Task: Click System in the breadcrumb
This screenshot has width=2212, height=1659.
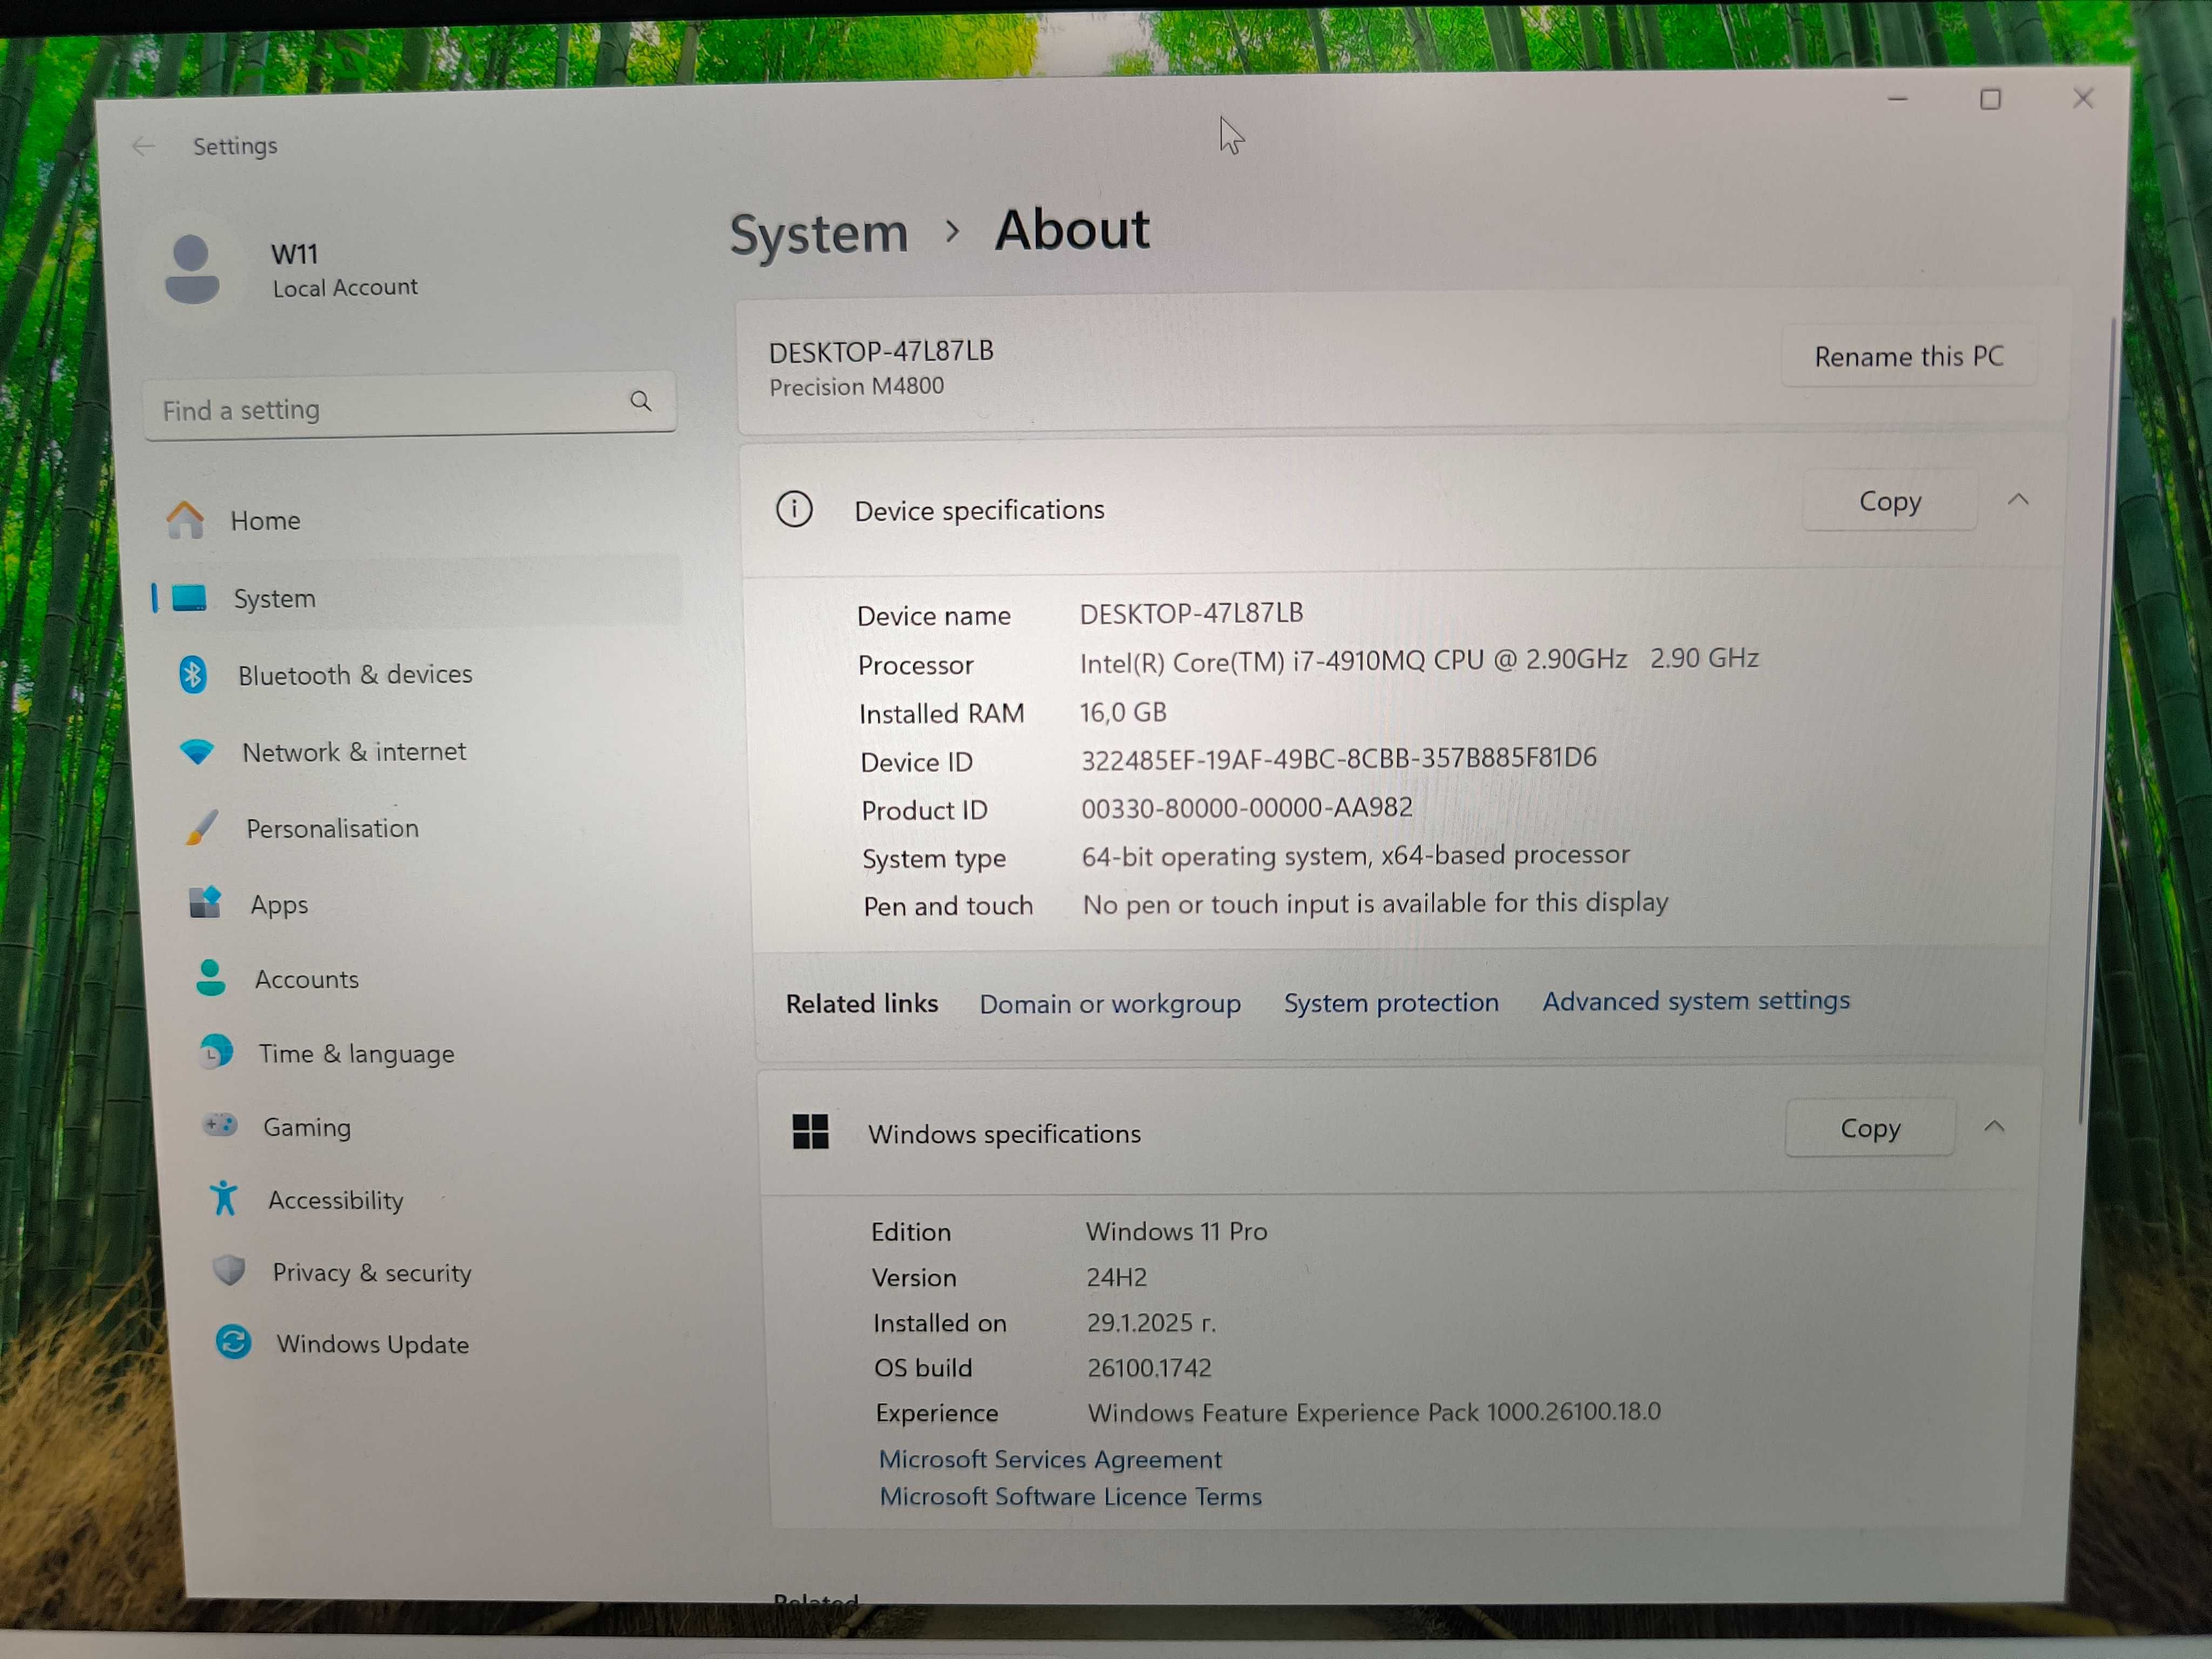Action: 818,235
